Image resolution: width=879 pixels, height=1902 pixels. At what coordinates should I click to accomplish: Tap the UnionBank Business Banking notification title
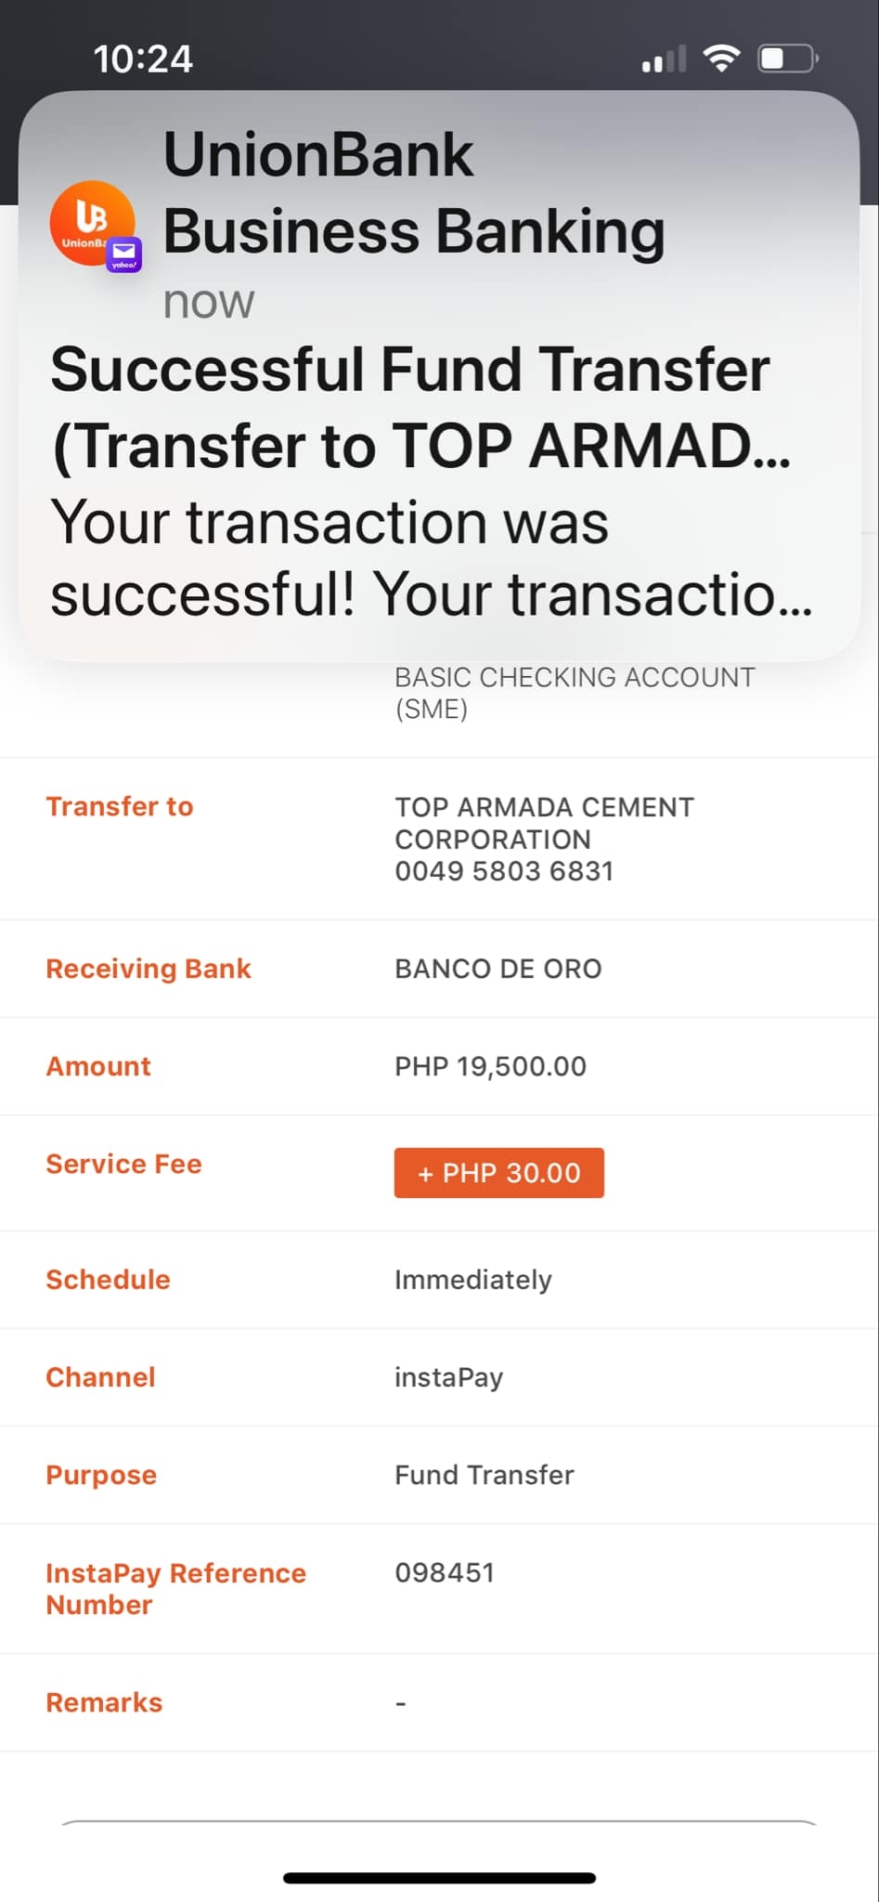coord(413,192)
